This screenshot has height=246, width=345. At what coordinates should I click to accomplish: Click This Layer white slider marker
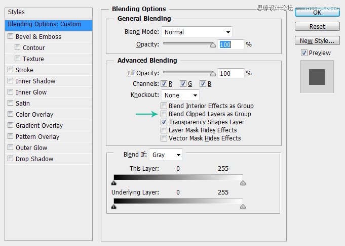coord(243,183)
